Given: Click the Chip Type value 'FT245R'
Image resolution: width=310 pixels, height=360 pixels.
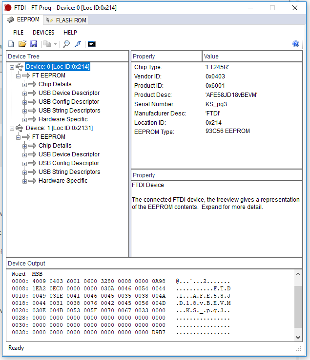Looking at the screenshot, I should (217, 67).
